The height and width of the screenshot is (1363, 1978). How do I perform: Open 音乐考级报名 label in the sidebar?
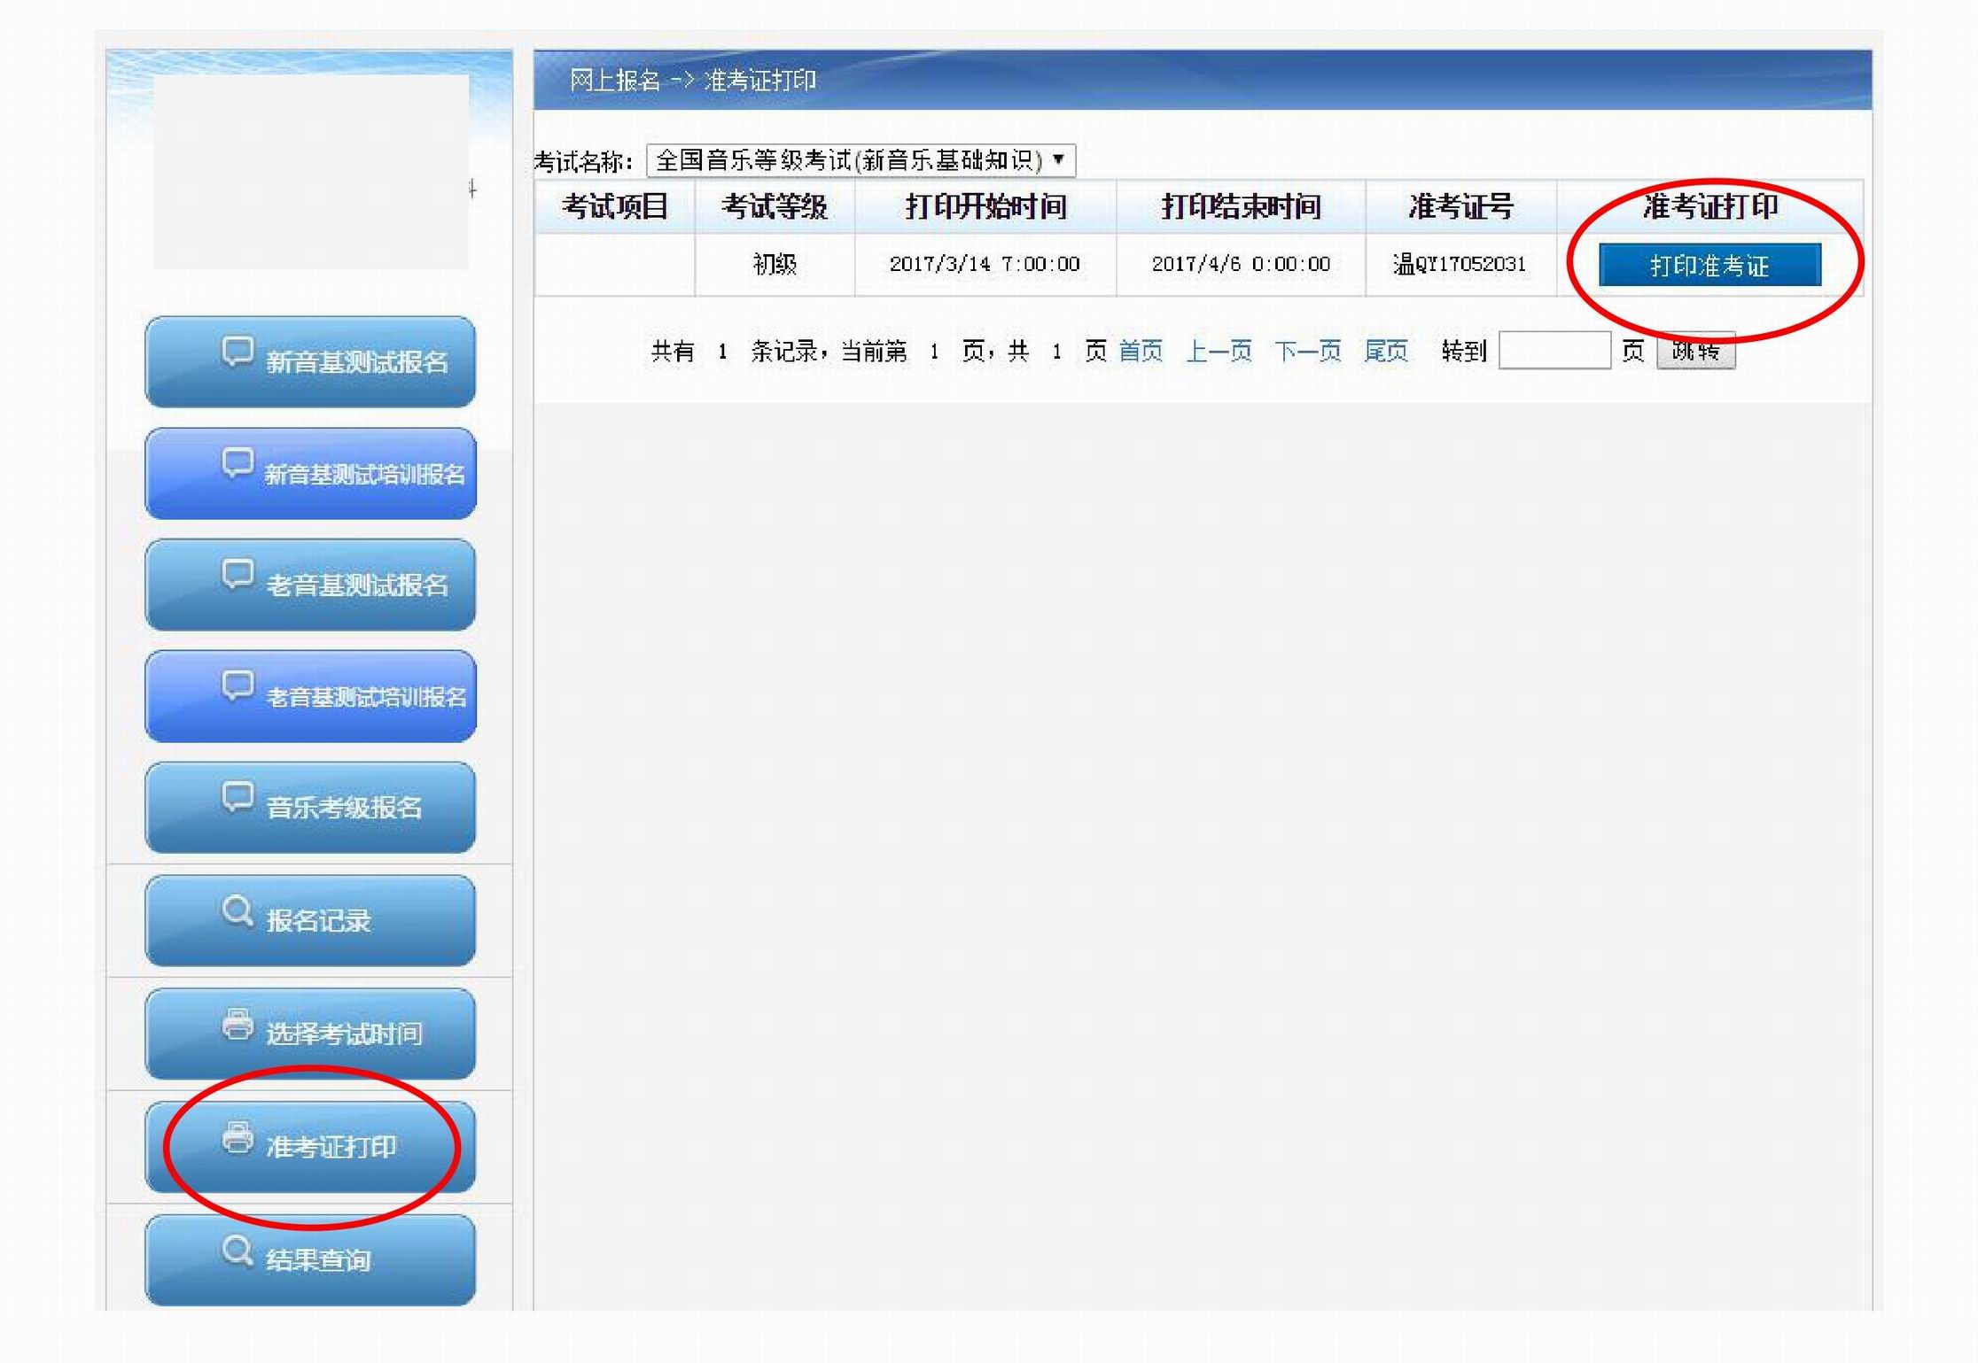tap(344, 808)
